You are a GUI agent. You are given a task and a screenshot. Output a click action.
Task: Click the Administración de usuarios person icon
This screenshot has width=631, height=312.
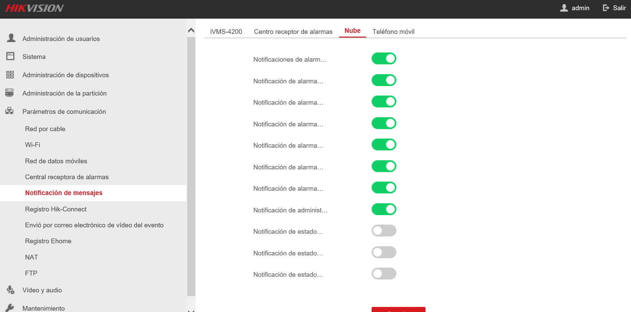coord(11,38)
